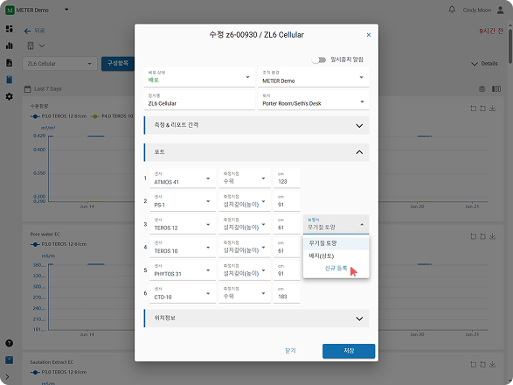513x385 pixels.
Task: Select 무기질 토양 option in list
Action: [336, 243]
